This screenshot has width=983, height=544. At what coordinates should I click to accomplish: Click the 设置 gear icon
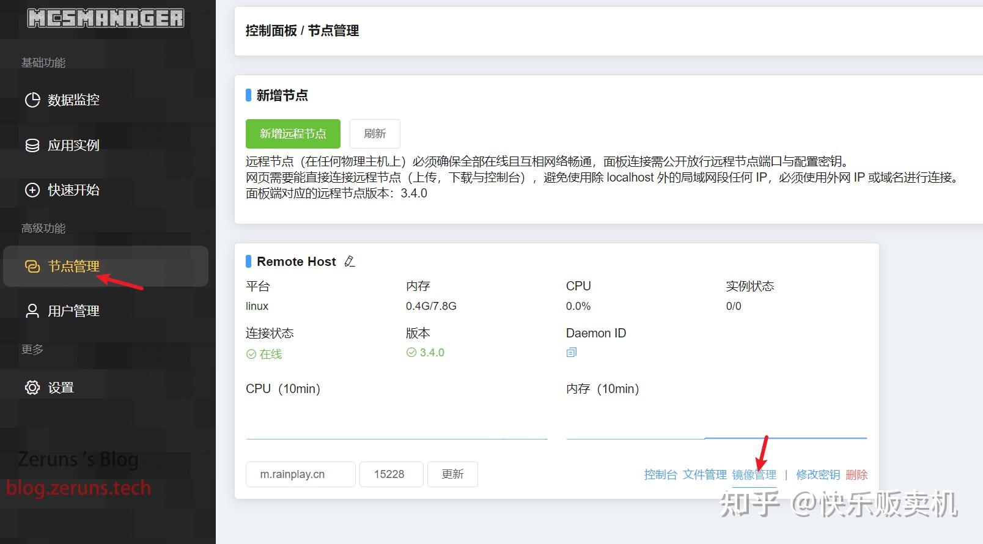click(32, 388)
